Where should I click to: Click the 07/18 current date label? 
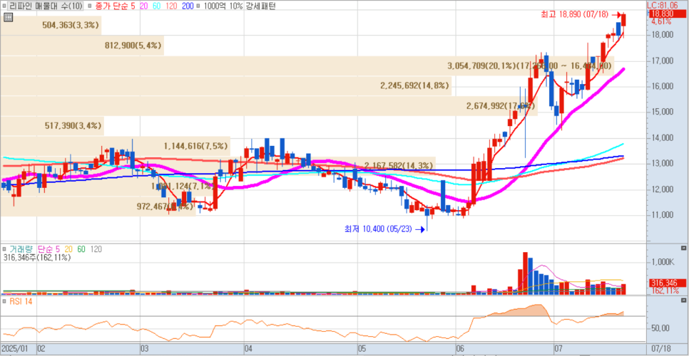(660, 349)
